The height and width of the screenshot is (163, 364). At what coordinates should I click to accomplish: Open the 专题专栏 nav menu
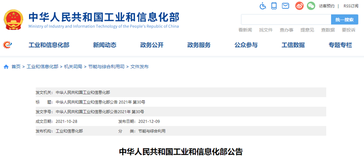pos(340,45)
